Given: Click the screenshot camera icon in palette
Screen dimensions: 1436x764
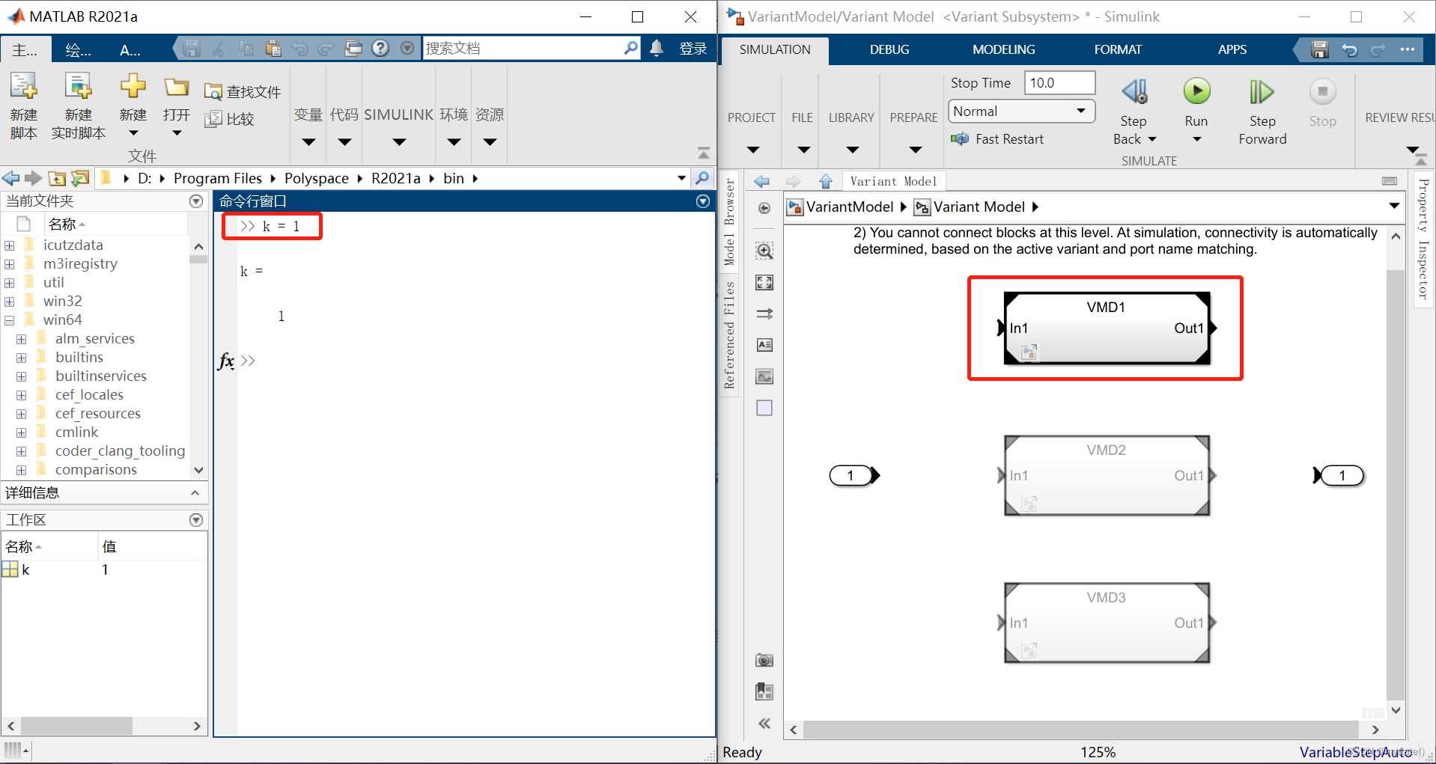Looking at the screenshot, I should pyautogui.click(x=764, y=659).
